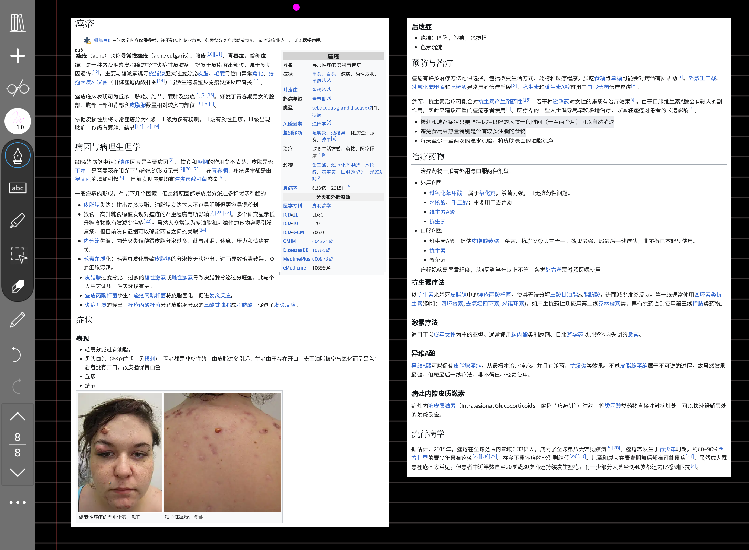
Task: Click the redo arrow
Action: point(17,386)
